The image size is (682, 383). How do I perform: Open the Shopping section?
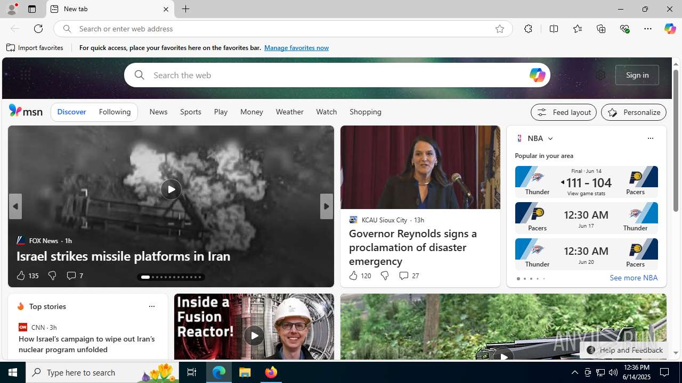(366, 112)
